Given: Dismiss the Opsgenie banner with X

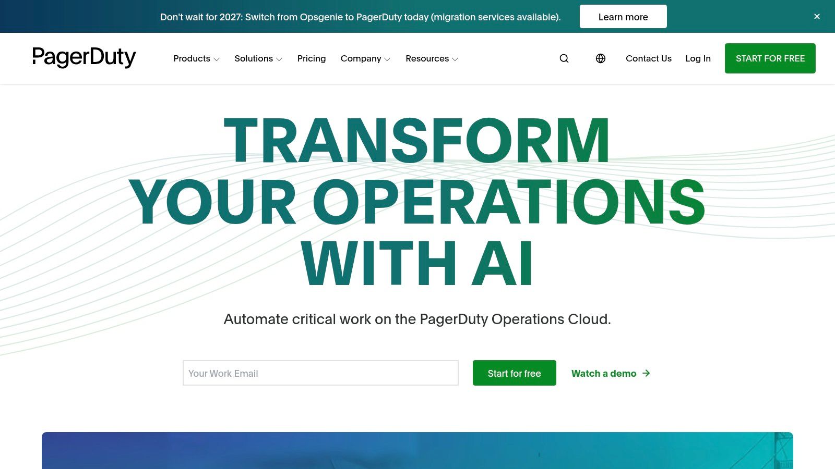Looking at the screenshot, I should (x=817, y=17).
